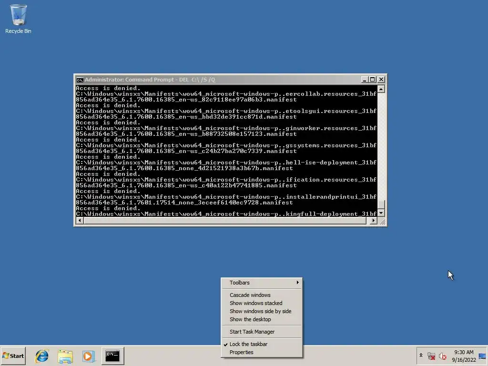Expand the Toolbars submenu
488x366 pixels.
262,283
